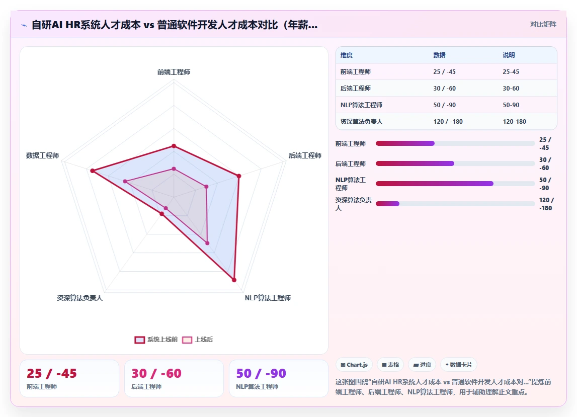Select table cell 前端工程师
This screenshot has height=417, width=577.
356,72
